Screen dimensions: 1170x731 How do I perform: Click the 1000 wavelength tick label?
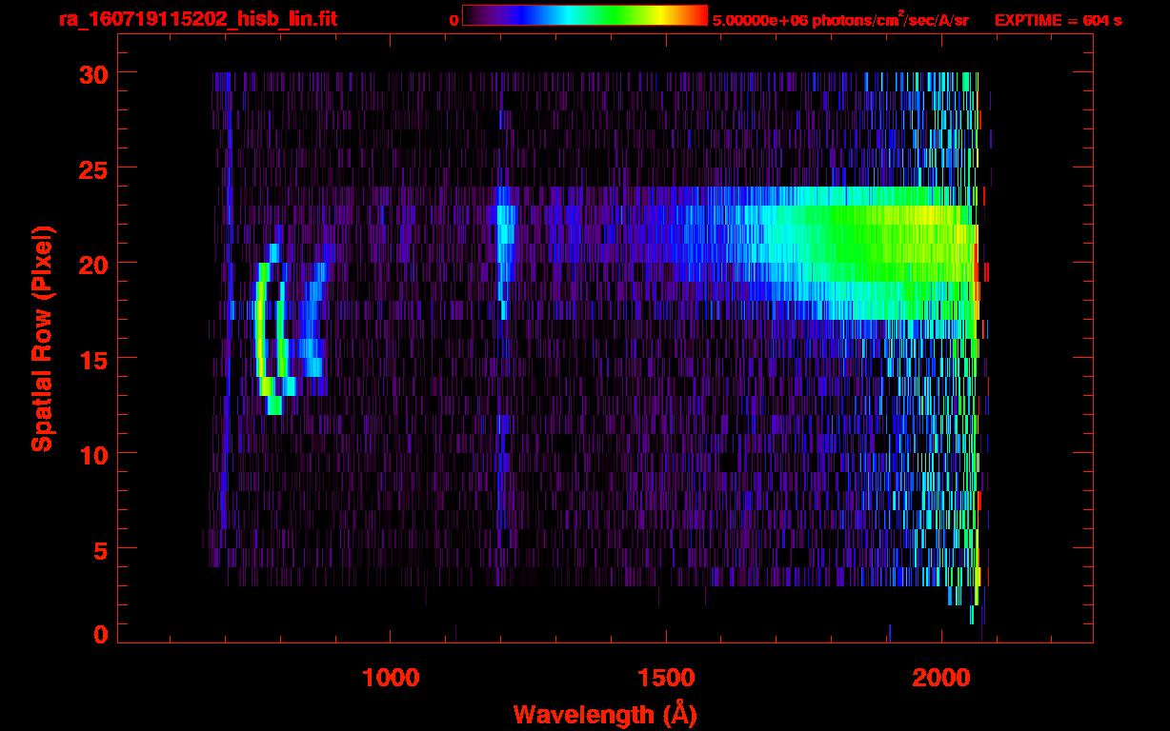[391, 678]
